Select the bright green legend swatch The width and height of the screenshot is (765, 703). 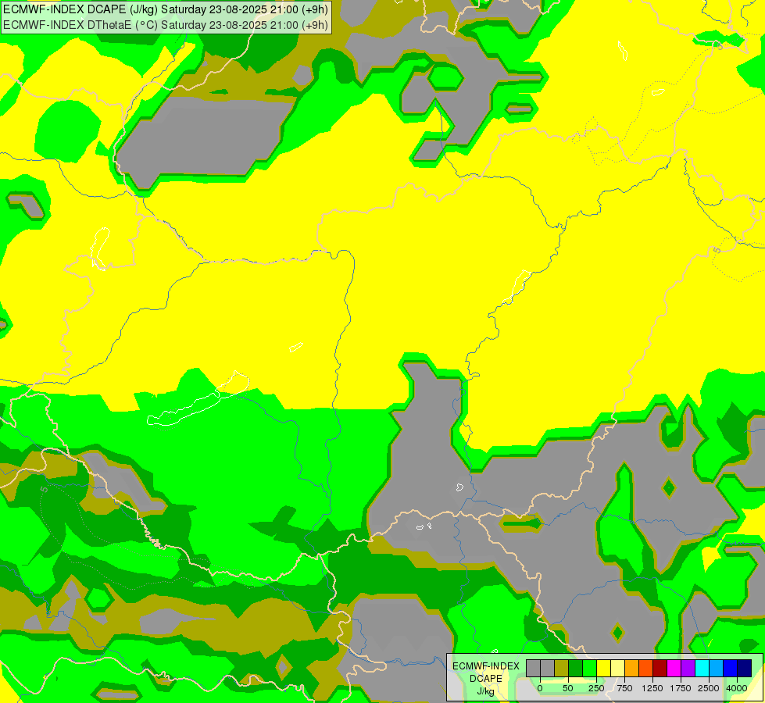(589, 668)
